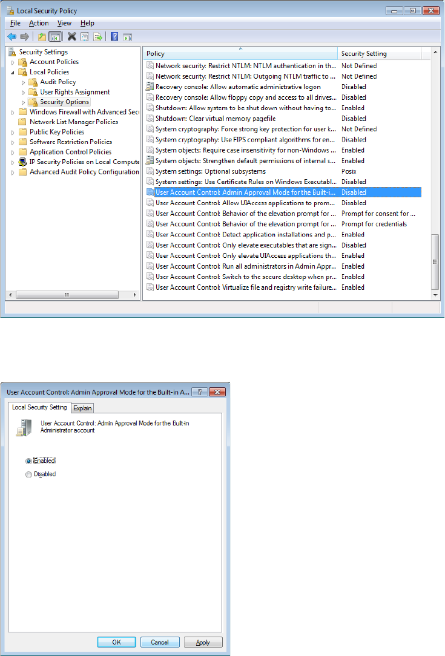Click icon of Recovery console automatic logon policy
Screen dimensions: 445x656
coord(150,87)
